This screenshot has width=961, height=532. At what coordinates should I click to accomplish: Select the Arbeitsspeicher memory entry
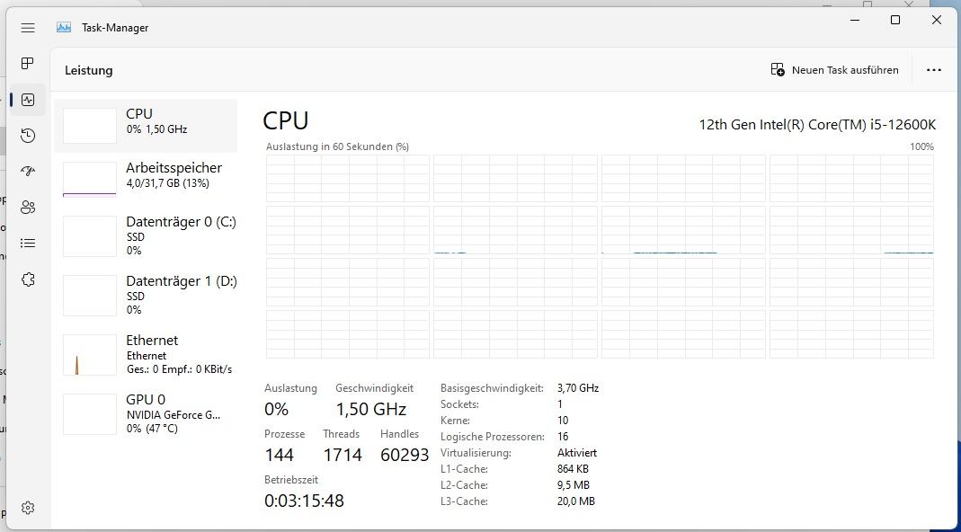(146, 179)
